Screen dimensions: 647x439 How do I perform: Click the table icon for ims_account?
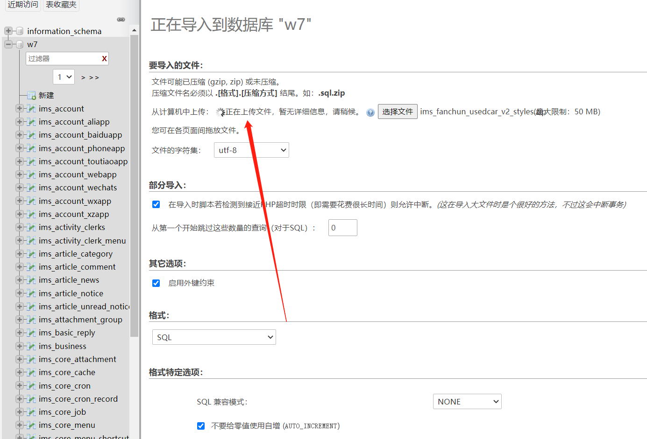point(32,109)
